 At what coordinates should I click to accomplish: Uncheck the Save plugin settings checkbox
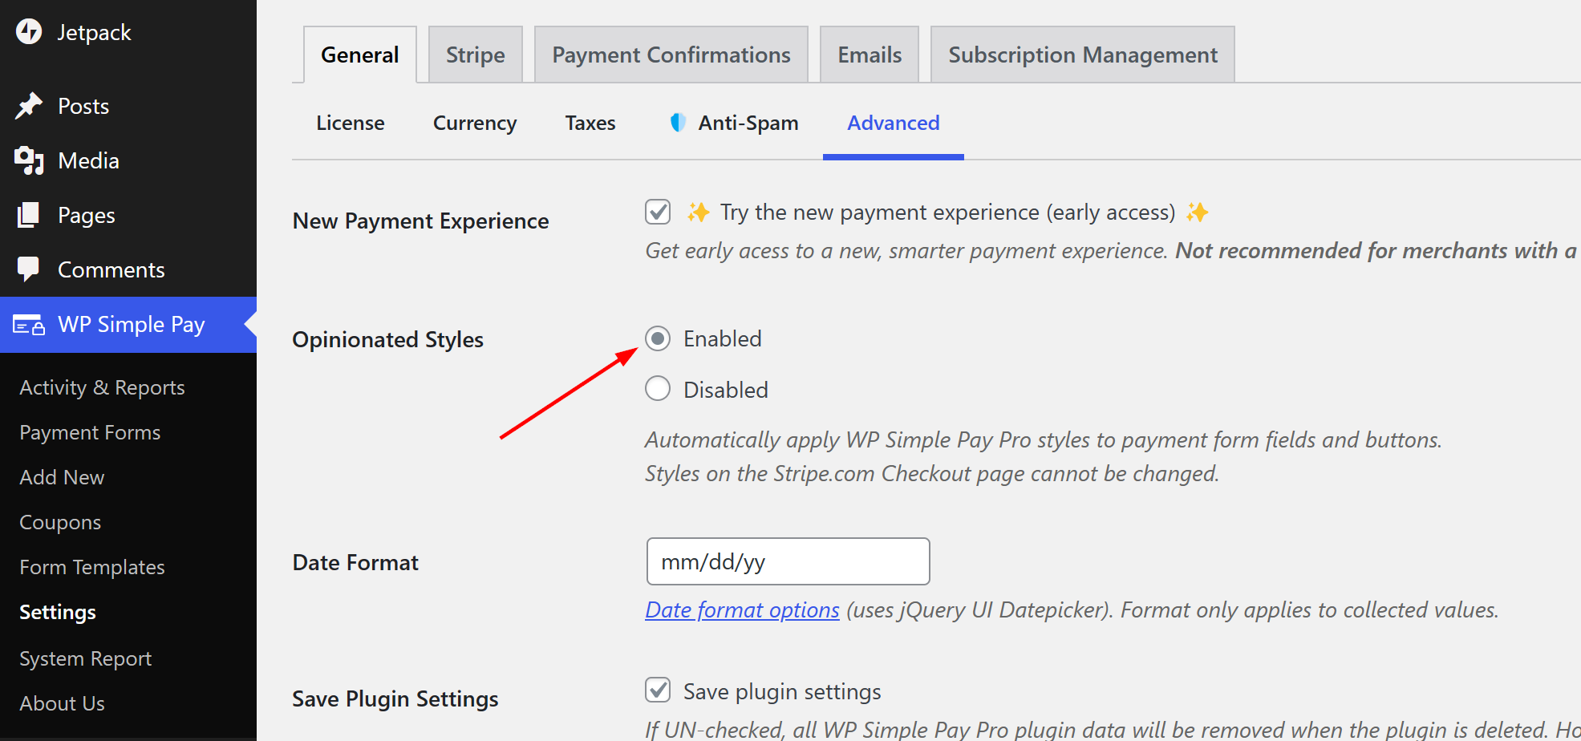pos(658,690)
